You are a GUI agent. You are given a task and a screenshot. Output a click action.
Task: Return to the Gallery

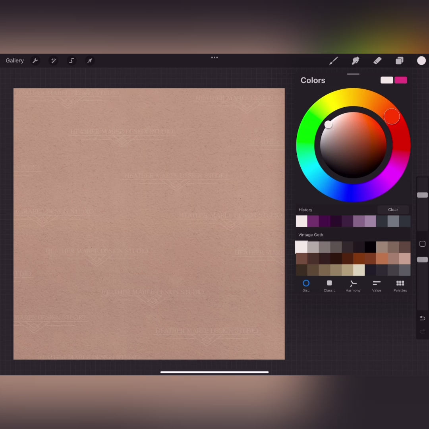point(15,61)
